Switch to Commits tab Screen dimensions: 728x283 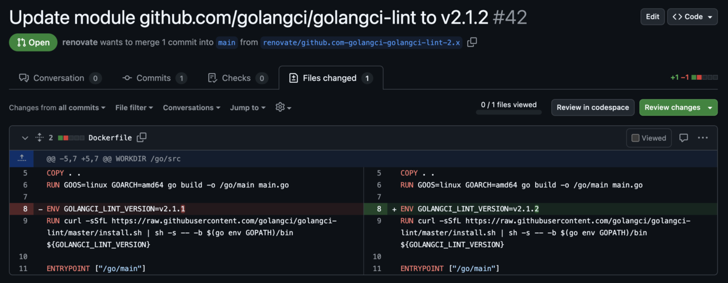click(155, 78)
